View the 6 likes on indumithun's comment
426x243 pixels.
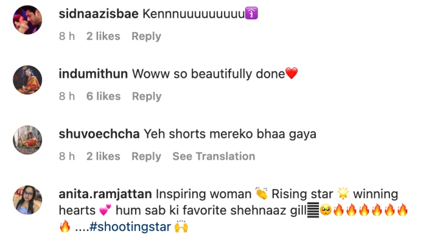point(103,97)
